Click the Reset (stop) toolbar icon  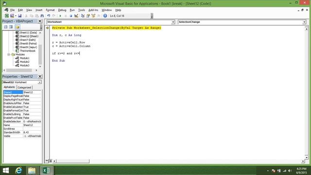71,16
